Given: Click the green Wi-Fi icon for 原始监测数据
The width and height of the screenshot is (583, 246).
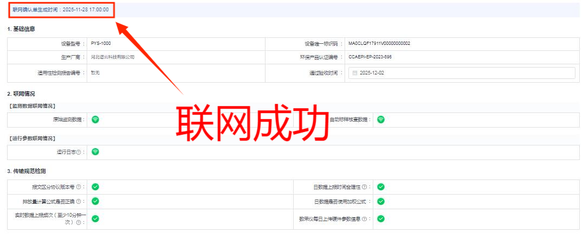Looking at the screenshot, I should pyautogui.click(x=95, y=119).
